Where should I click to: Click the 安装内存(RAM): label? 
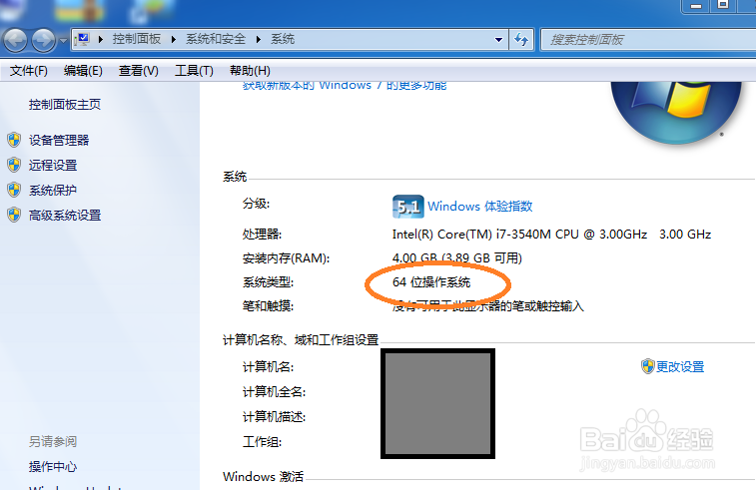point(286,258)
